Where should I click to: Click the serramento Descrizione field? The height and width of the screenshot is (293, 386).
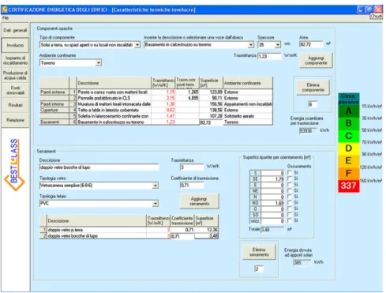(99, 167)
